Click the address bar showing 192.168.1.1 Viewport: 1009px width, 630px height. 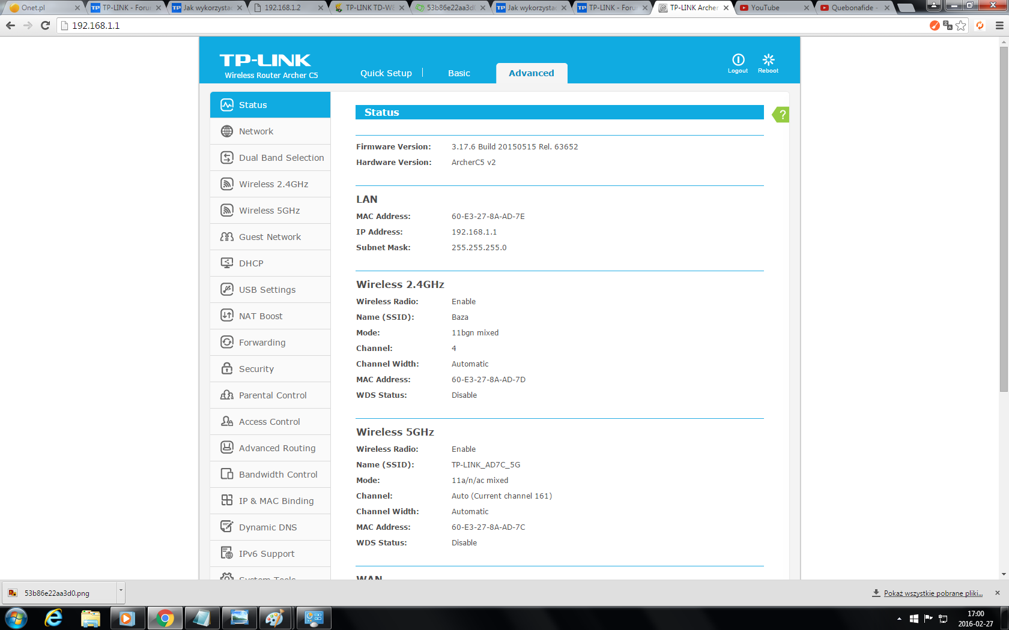pos(480,25)
